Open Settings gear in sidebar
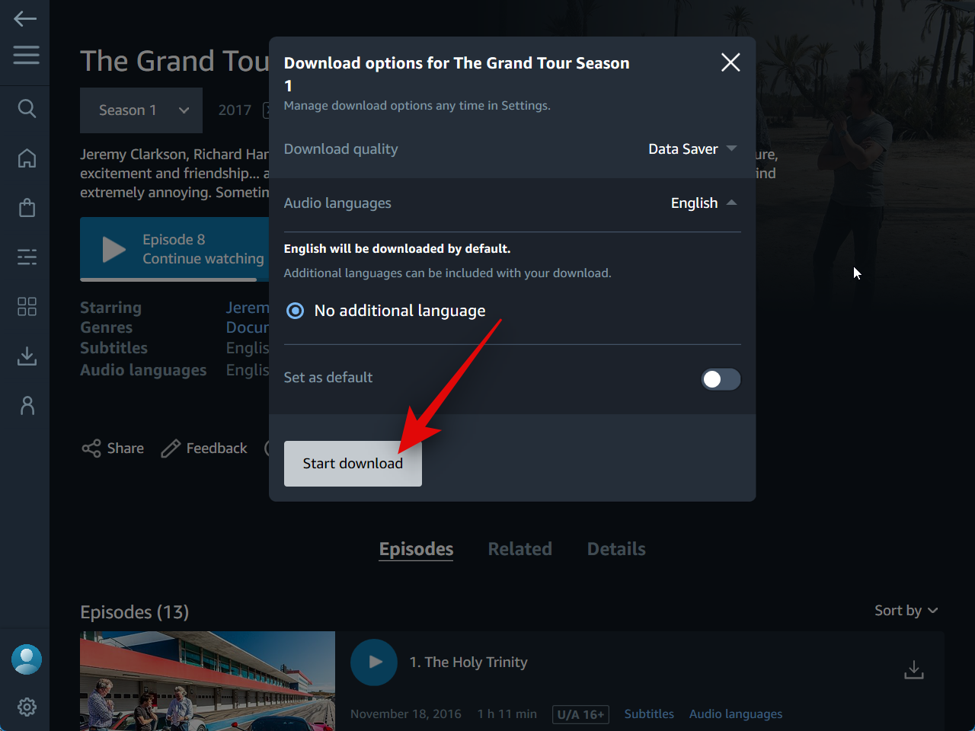This screenshot has width=975, height=731. (27, 707)
